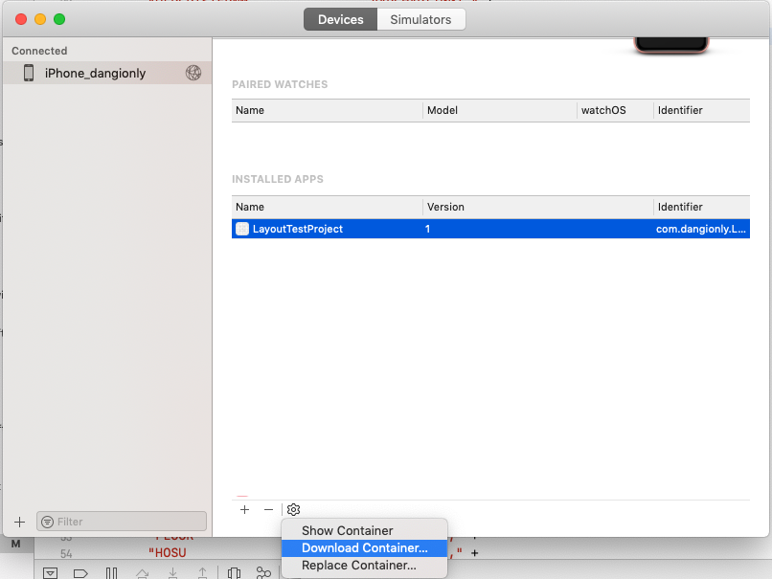The height and width of the screenshot is (579, 772).
Task: Select the LayoutTestProject app row
Action: [x=490, y=229]
